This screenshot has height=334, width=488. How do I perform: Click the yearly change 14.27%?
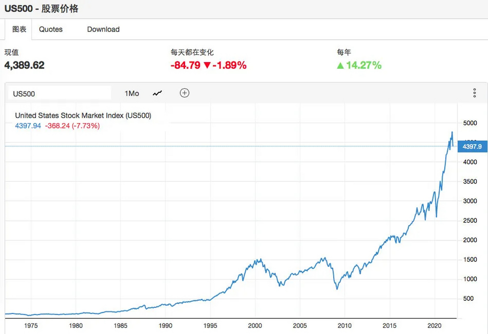[359, 65]
